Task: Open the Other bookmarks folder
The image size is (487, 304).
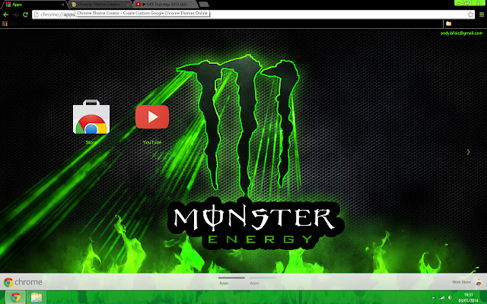Action: pos(465,24)
